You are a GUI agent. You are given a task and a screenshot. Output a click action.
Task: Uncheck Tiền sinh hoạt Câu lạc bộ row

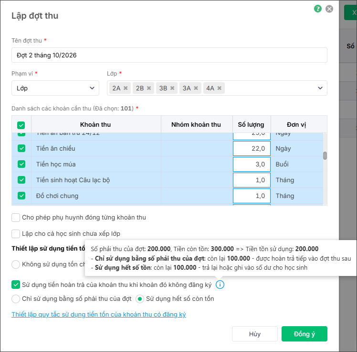21,180
